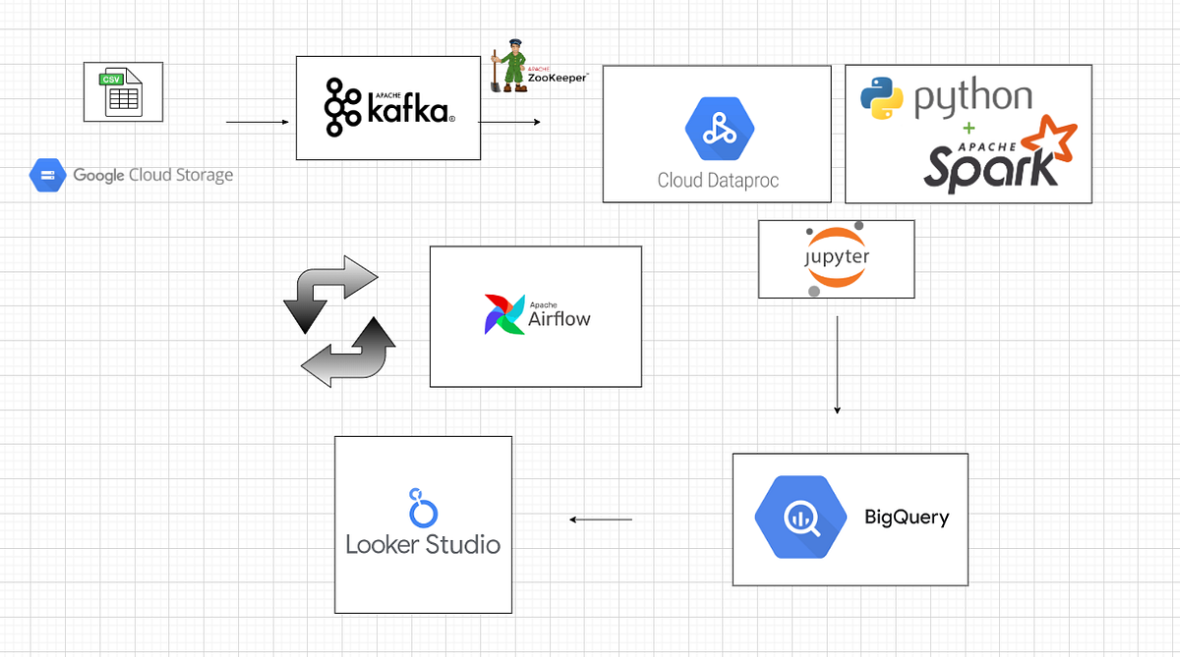Click the Apache Airflow pinwheel icon
The height and width of the screenshot is (657, 1180).
[x=502, y=314]
